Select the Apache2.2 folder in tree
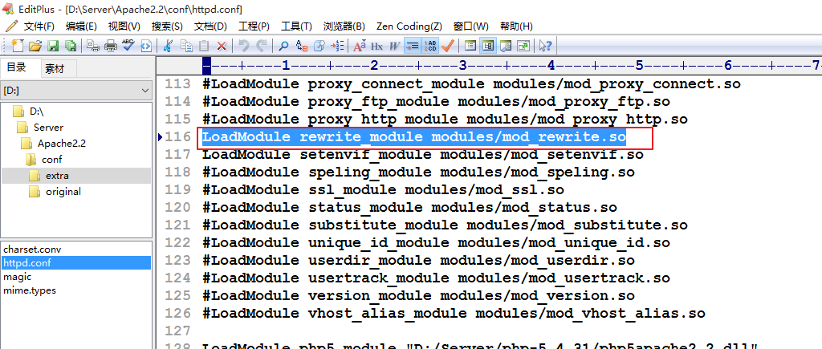This screenshot has width=822, height=349. 61,144
